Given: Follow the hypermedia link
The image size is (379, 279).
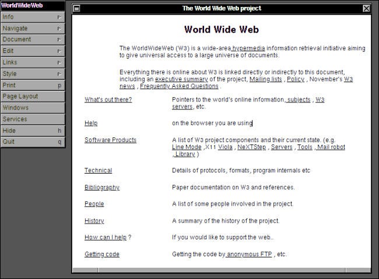Looking at the screenshot, I should (248, 48).
